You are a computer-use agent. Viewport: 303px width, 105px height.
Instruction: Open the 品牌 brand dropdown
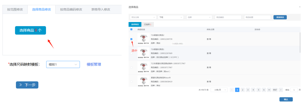pyautogui.click(x=199, y=17)
